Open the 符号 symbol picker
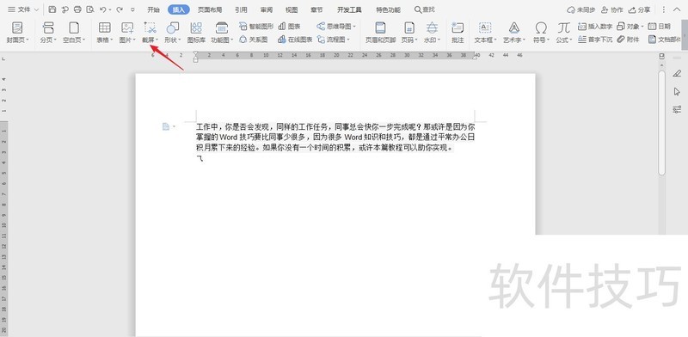The height and width of the screenshot is (337, 688). [541, 33]
